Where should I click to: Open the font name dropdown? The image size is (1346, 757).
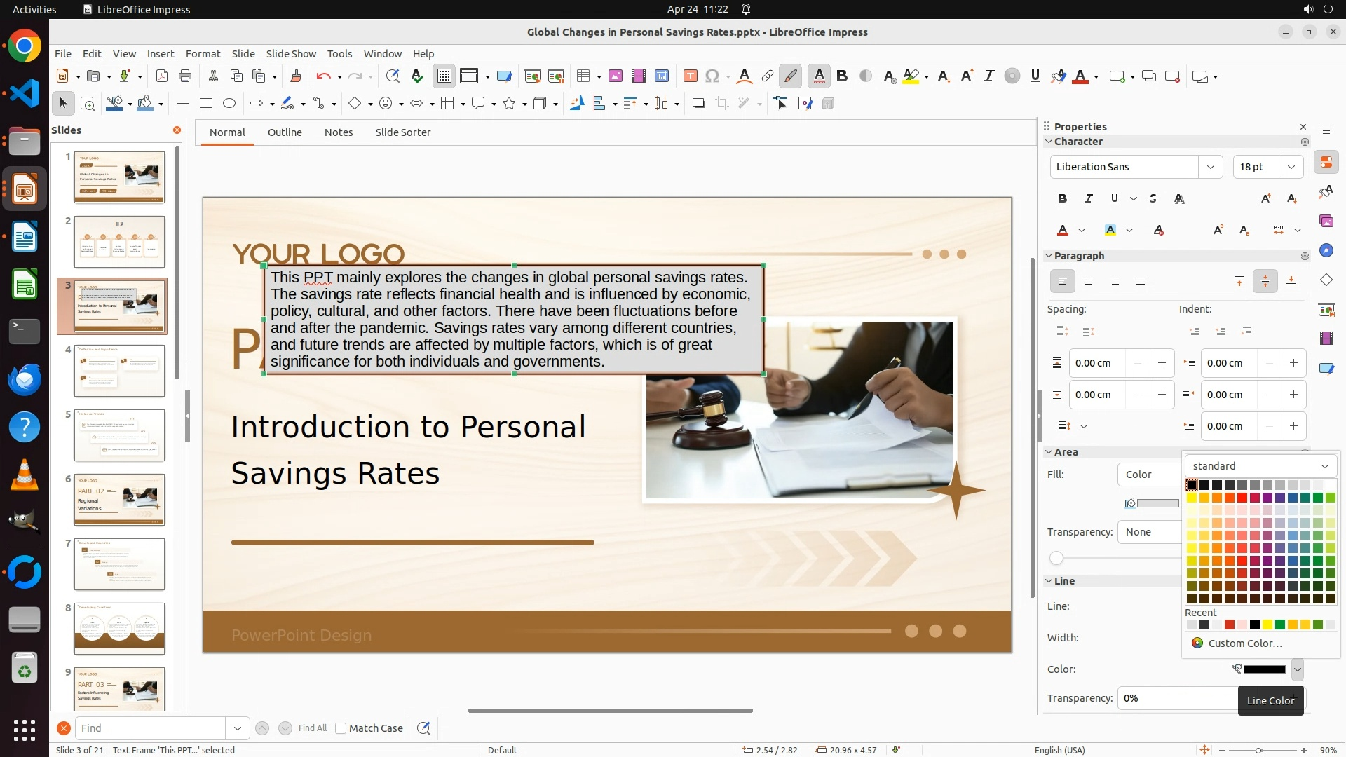[1210, 167]
